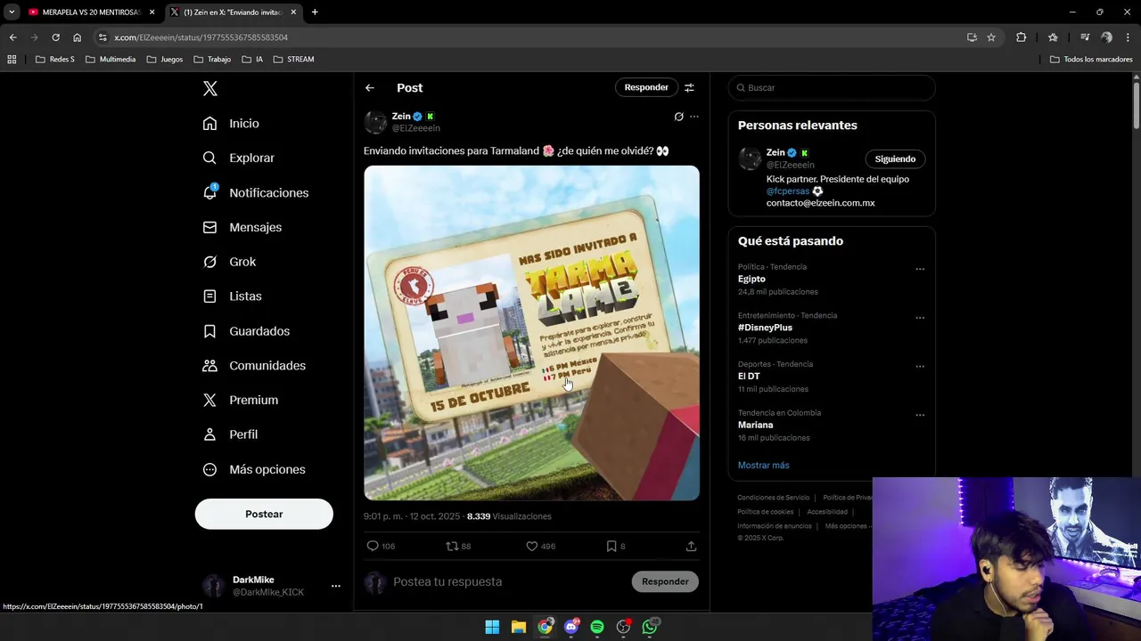Image resolution: width=1141 pixels, height=641 pixels.
Task: Click Responder button at post header
Action: click(646, 87)
